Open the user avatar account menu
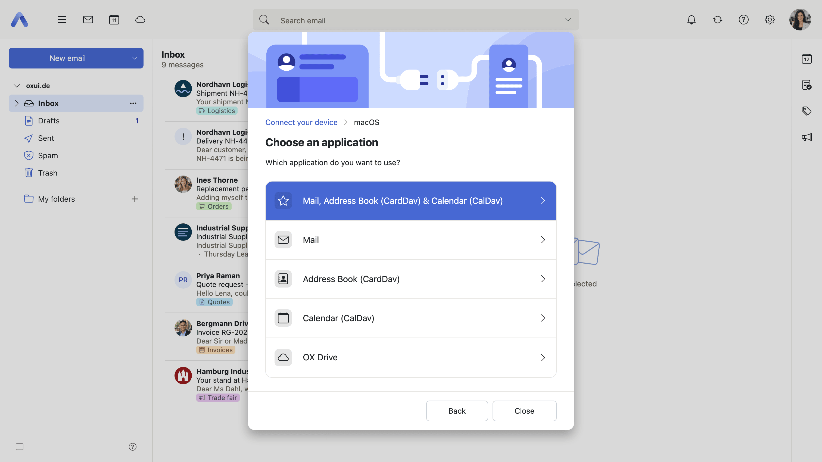The height and width of the screenshot is (462, 822). pos(800,20)
